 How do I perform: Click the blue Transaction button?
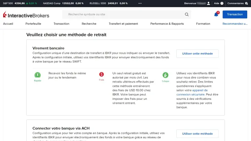235,14
